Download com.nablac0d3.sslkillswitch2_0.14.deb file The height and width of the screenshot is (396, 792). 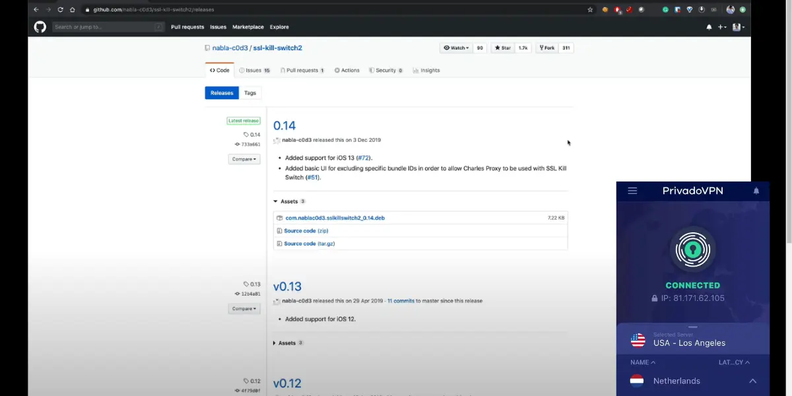(x=335, y=218)
